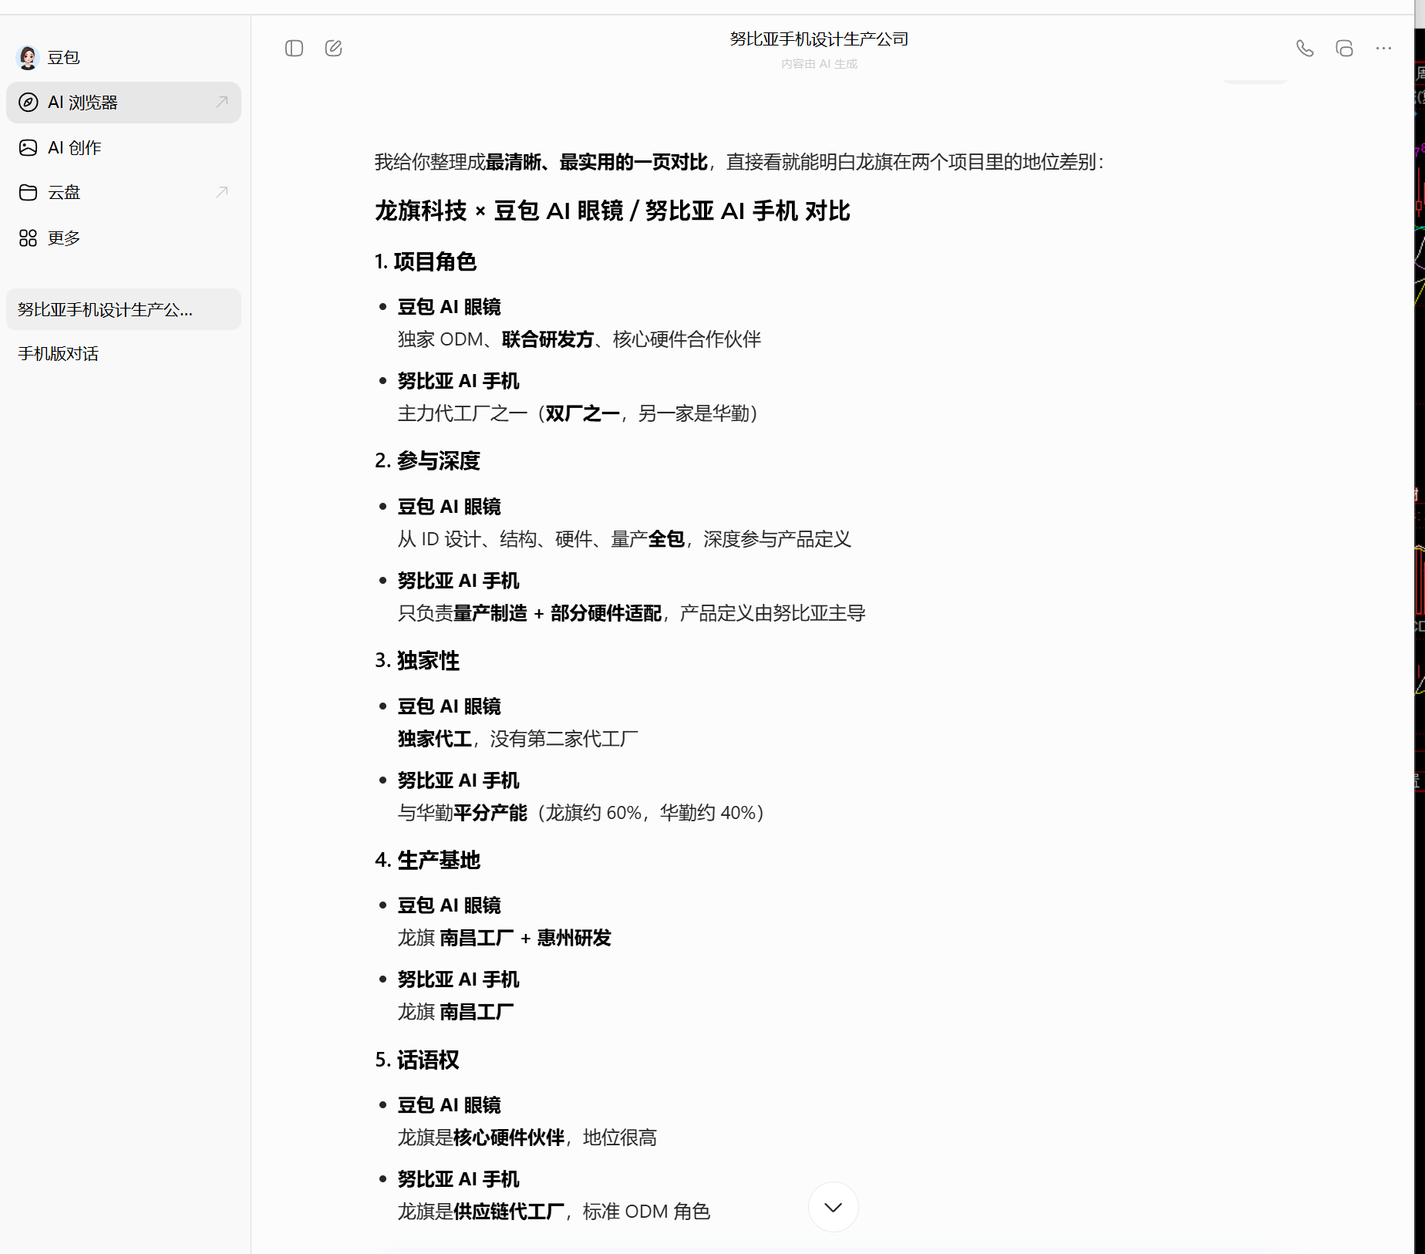This screenshot has width=1425, height=1254.
Task: Click the line 与华勤平分产能
Action: click(x=581, y=813)
